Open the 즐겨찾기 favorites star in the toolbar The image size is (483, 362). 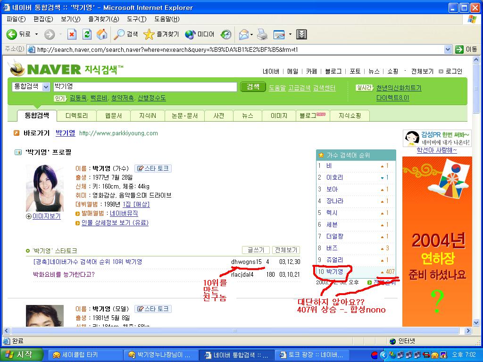point(161,34)
